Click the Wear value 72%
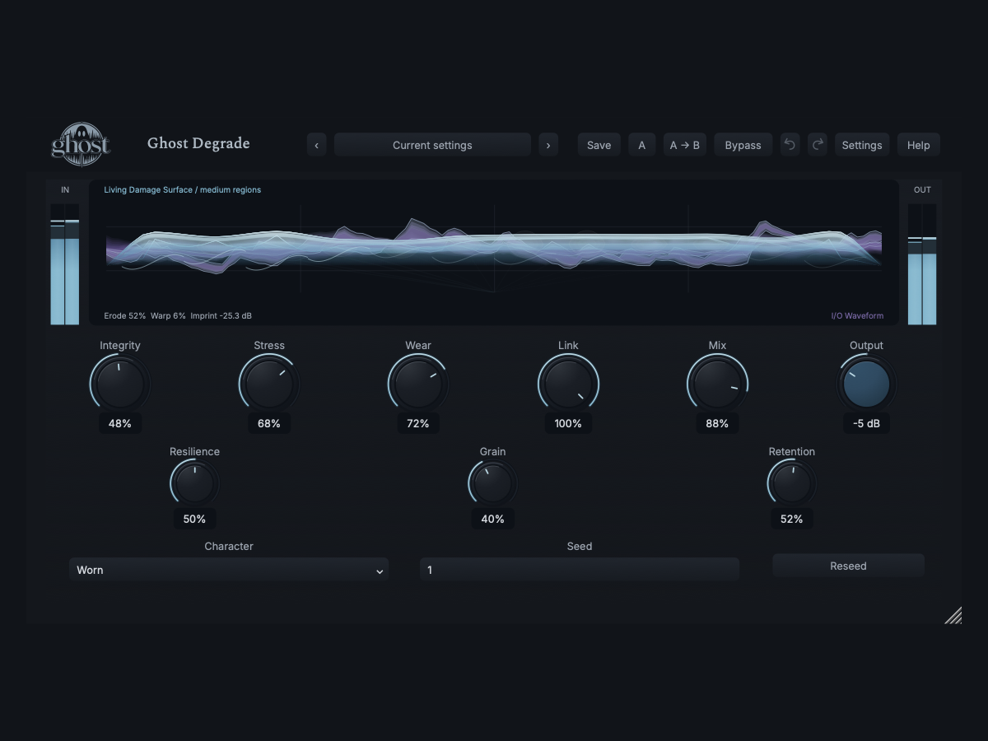 [418, 423]
